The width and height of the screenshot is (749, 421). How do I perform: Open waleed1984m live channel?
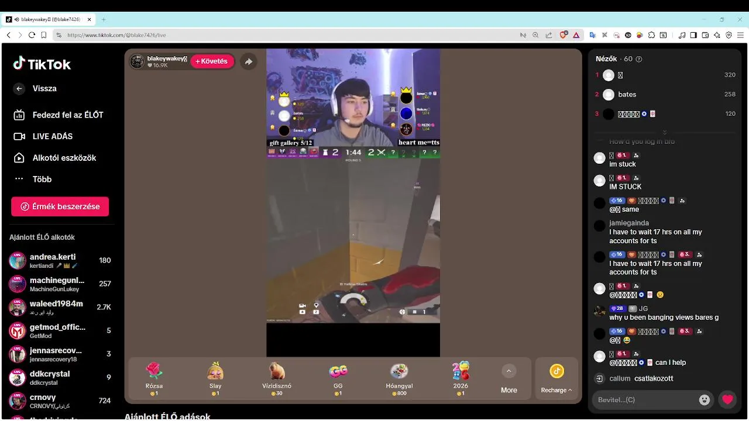pos(60,308)
